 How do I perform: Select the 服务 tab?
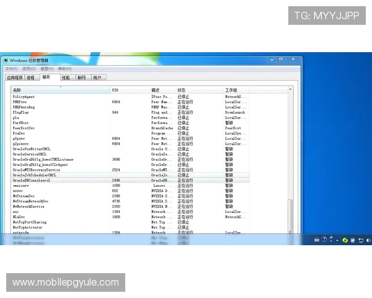point(50,77)
